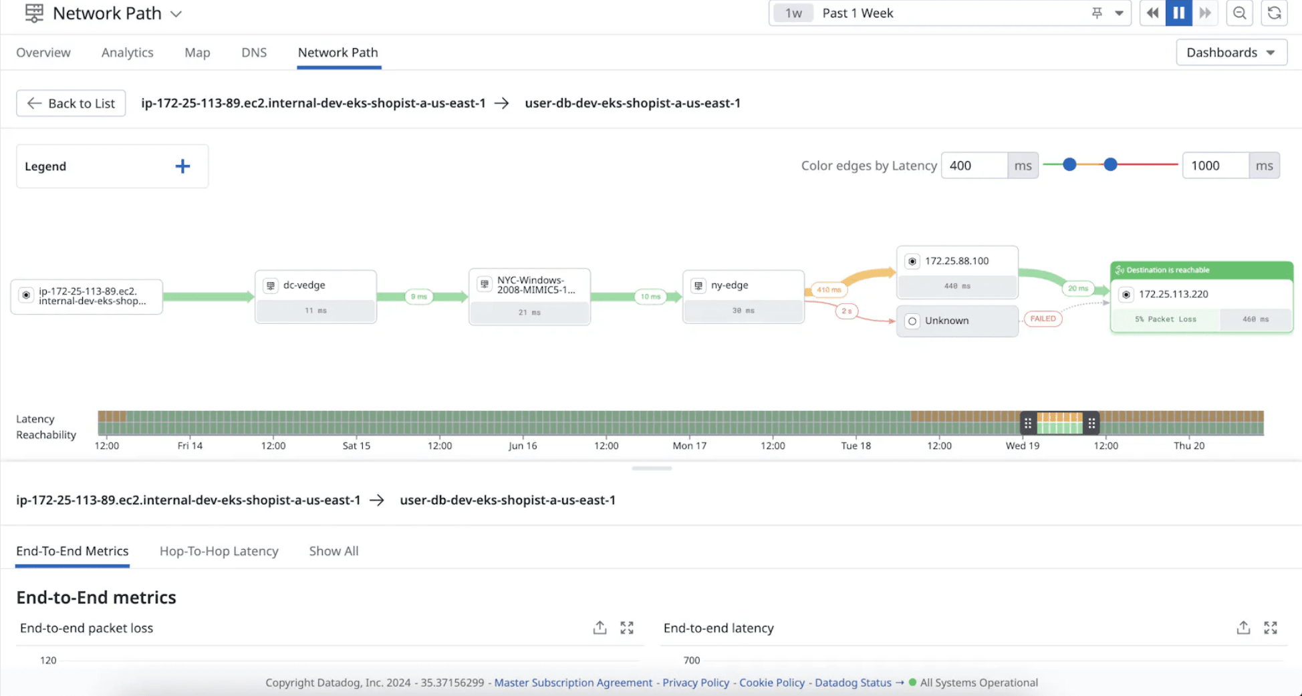The height and width of the screenshot is (696, 1302).
Task: Click the 9 ms edge label
Action: pyautogui.click(x=419, y=297)
